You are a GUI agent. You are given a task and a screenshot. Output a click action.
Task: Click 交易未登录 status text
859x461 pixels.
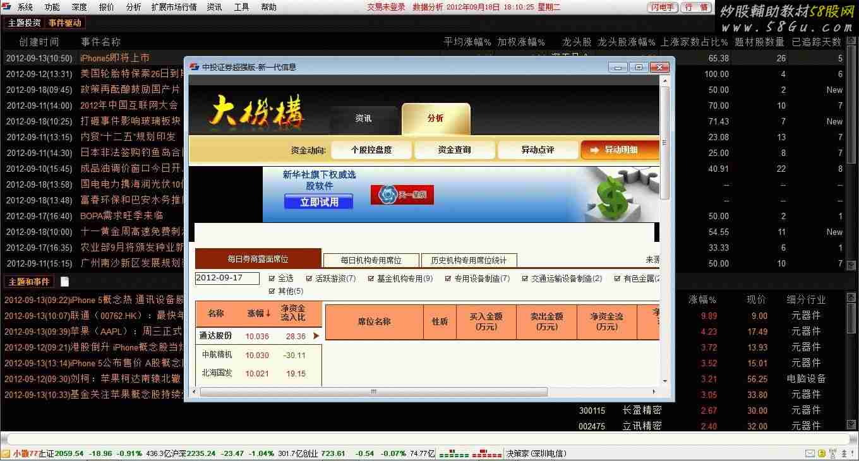coord(386,8)
